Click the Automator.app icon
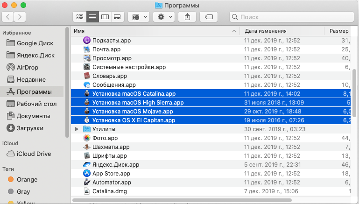Image resolution: width=359 pixels, height=204 pixels. click(x=87, y=182)
